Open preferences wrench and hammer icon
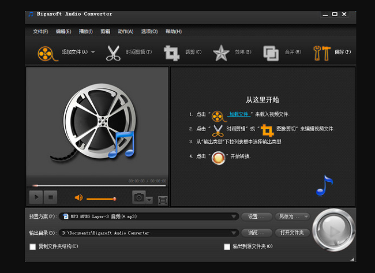The width and height of the screenshot is (375, 273). tap(322, 53)
